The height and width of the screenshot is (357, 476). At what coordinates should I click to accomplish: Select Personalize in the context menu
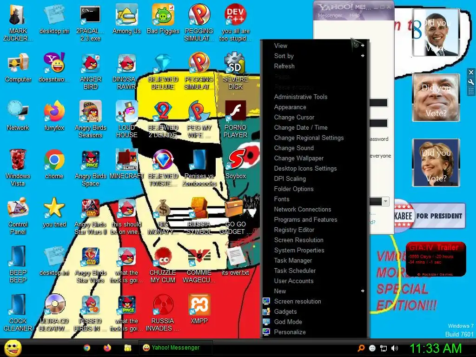[x=315, y=332]
